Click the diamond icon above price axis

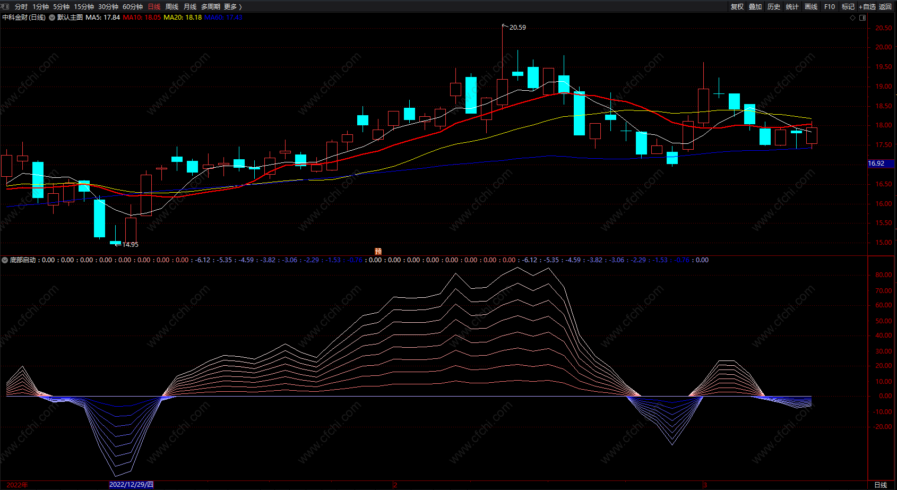[x=853, y=18]
